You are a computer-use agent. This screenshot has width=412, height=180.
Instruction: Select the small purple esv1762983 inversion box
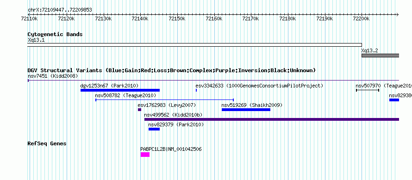tap(139, 110)
